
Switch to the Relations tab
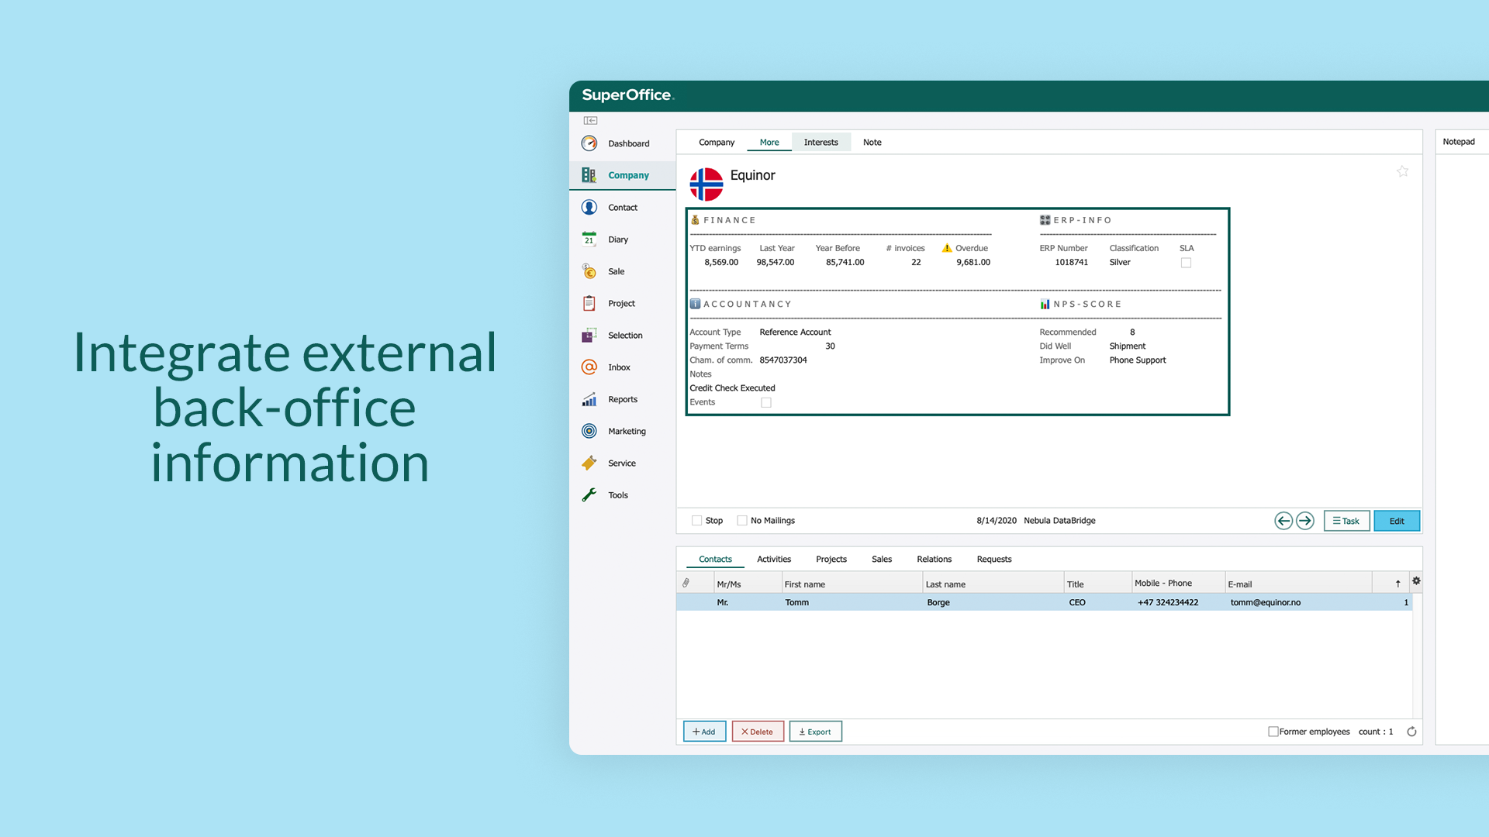coord(935,560)
